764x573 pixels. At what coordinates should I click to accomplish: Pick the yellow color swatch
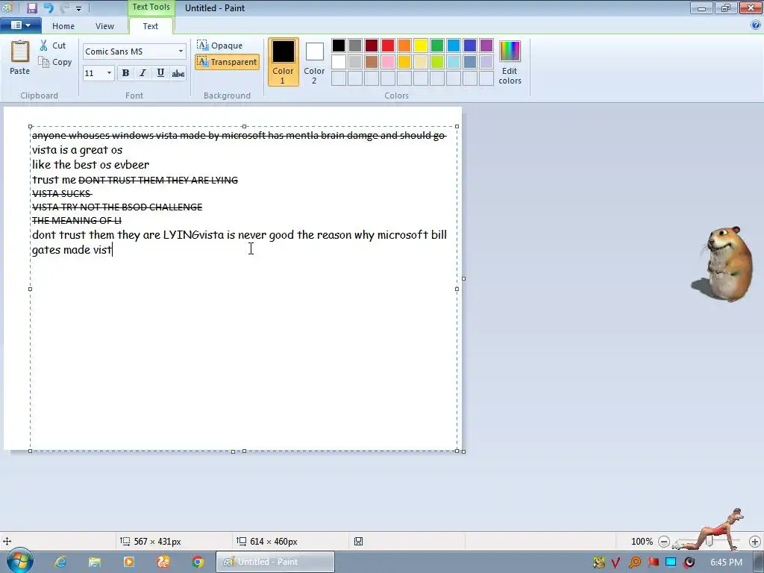pyautogui.click(x=421, y=46)
